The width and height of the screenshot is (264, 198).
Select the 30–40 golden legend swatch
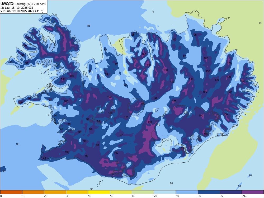(x=77, y=192)
